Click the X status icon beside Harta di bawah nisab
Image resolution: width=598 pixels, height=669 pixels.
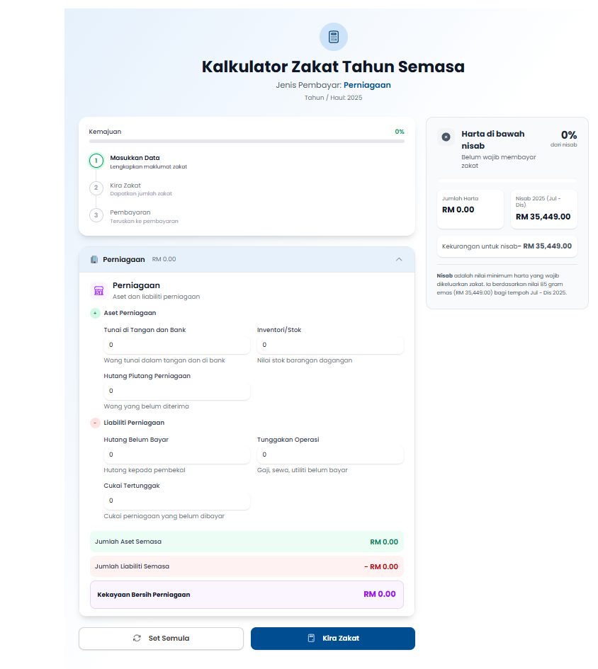446,137
